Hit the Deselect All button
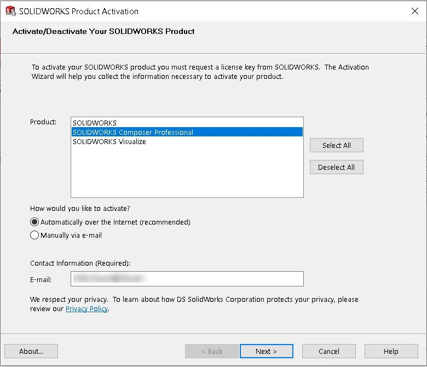Viewport: 427px width, 367px height. [336, 167]
